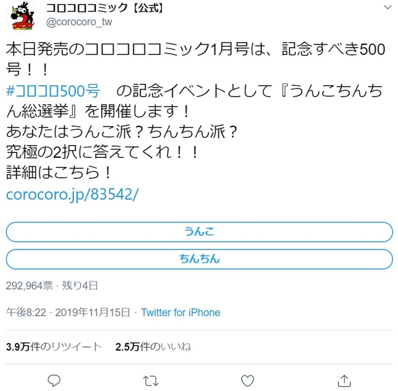Open the share upload icon
The width and height of the screenshot is (398, 391).
tap(344, 381)
